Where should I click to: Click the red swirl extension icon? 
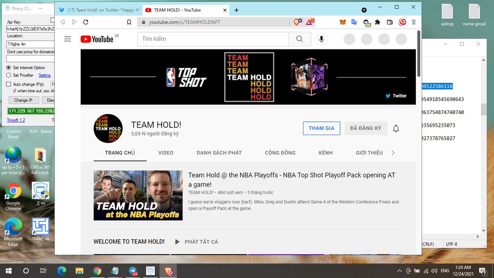(x=402, y=22)
